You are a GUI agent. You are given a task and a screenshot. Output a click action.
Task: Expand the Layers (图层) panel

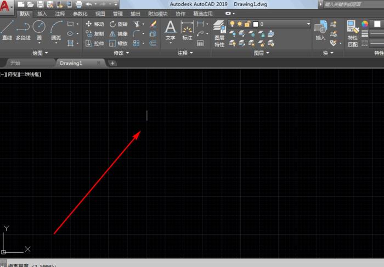click(x=261, y=53)
